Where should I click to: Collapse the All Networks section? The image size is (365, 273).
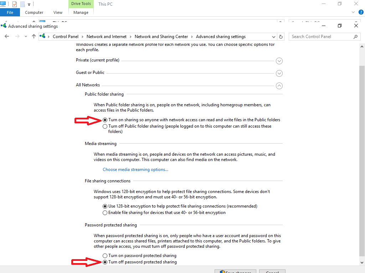(279, 86)
